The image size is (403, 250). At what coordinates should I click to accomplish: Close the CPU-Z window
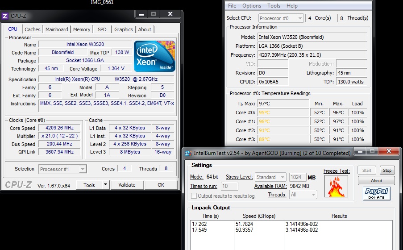coord(170,15)
